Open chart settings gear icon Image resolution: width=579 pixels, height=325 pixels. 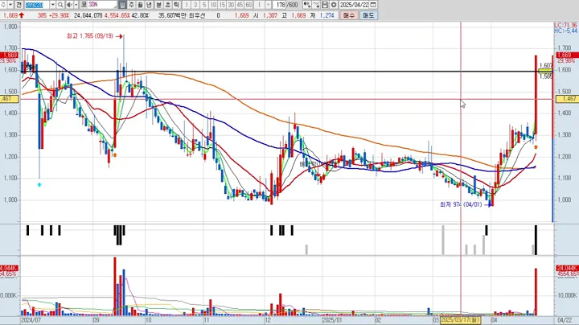tap(334, 5)
